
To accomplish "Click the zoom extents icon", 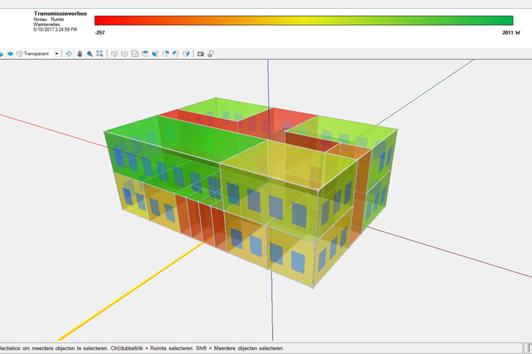I will pyautogui.click(x=100, y=54).
